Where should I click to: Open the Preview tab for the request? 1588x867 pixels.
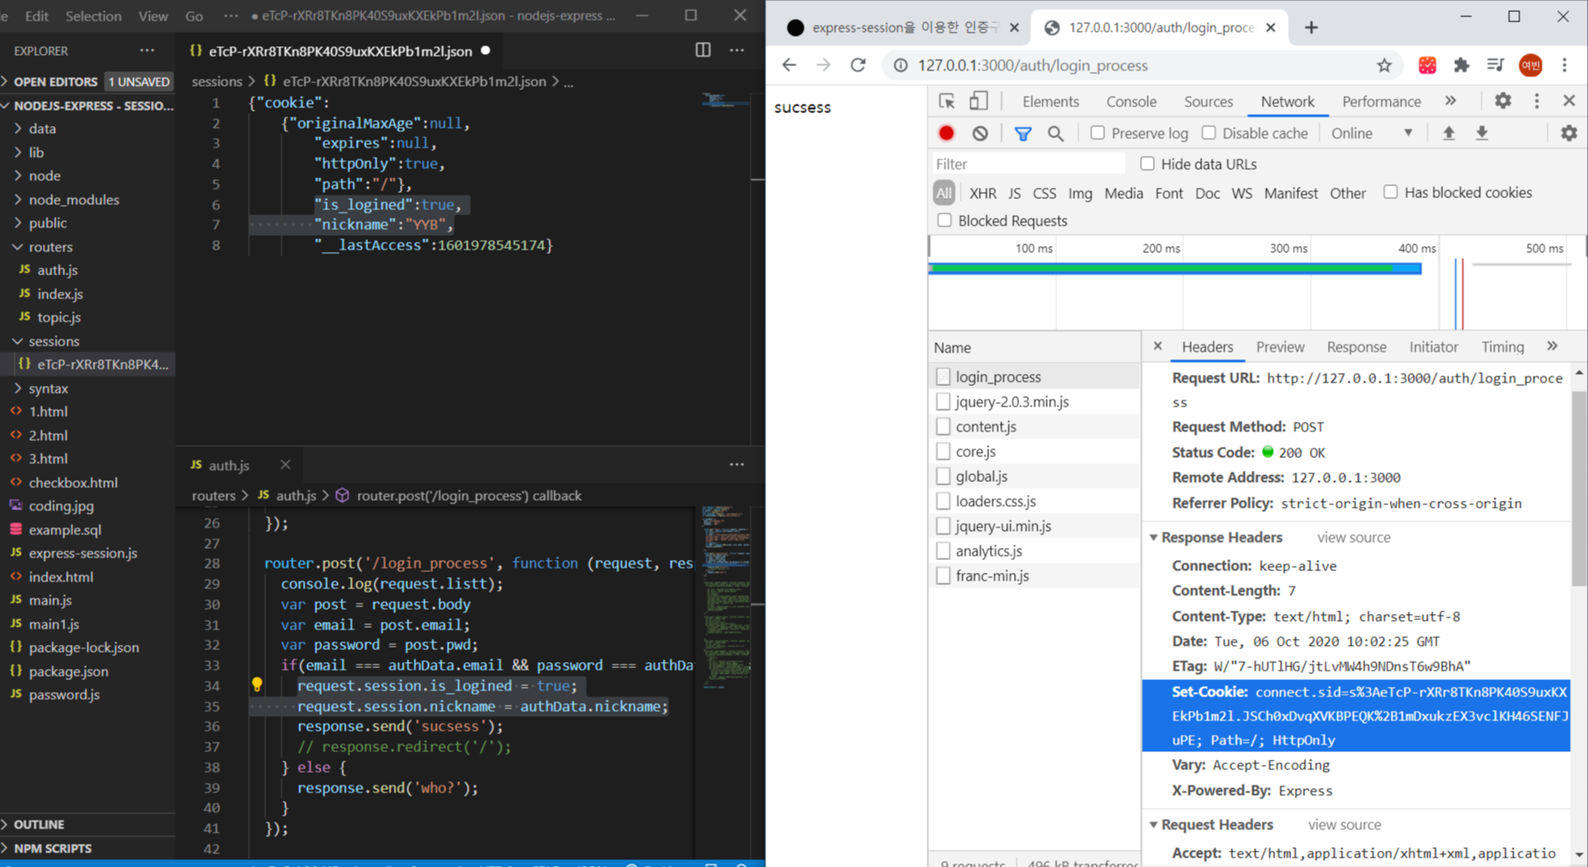pos(1280,346)
